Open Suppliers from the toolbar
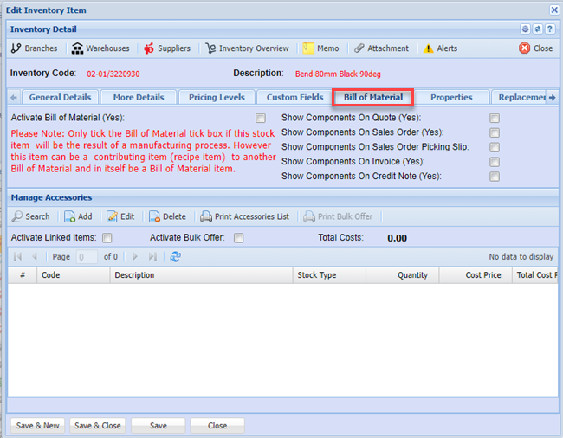 (149, 48)
